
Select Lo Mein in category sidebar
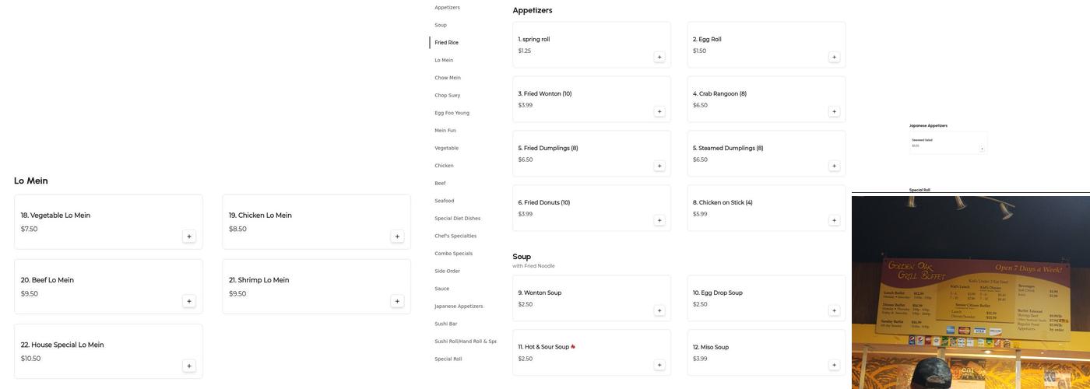point(444,60)
